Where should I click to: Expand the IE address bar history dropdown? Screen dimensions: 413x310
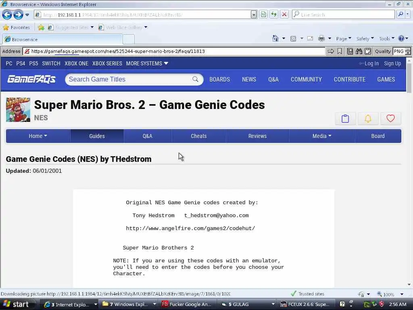pyautogui.click(x=254, y=15)
